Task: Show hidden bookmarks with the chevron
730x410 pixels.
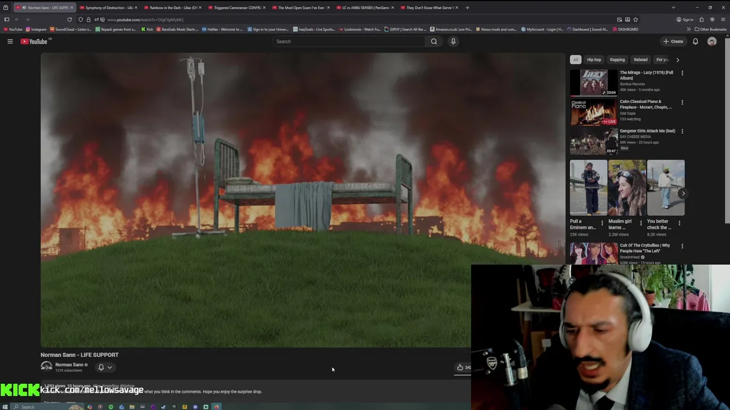Action: point(688,29)
